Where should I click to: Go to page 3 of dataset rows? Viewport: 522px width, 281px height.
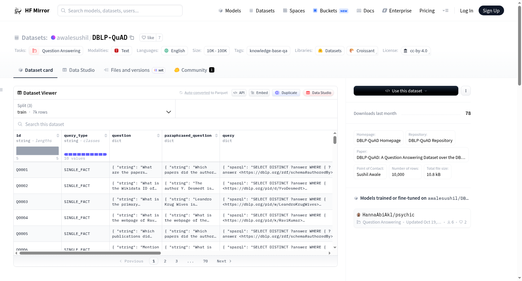tap(177, 261)
